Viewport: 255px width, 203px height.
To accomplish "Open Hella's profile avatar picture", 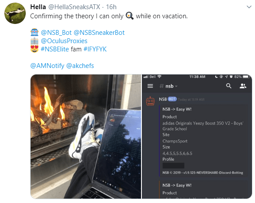I will tap(15, 14).
